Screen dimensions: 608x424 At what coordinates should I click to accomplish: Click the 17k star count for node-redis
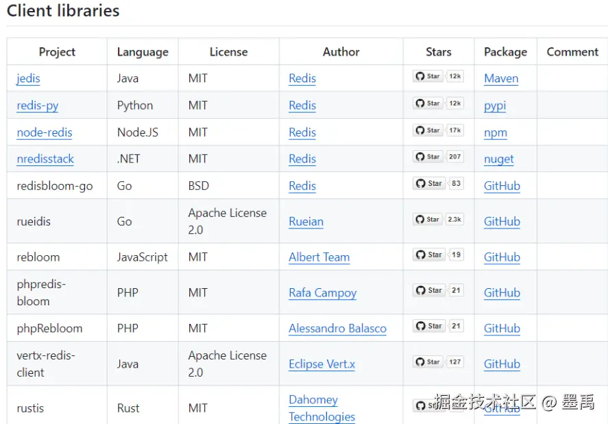point(455,130)
